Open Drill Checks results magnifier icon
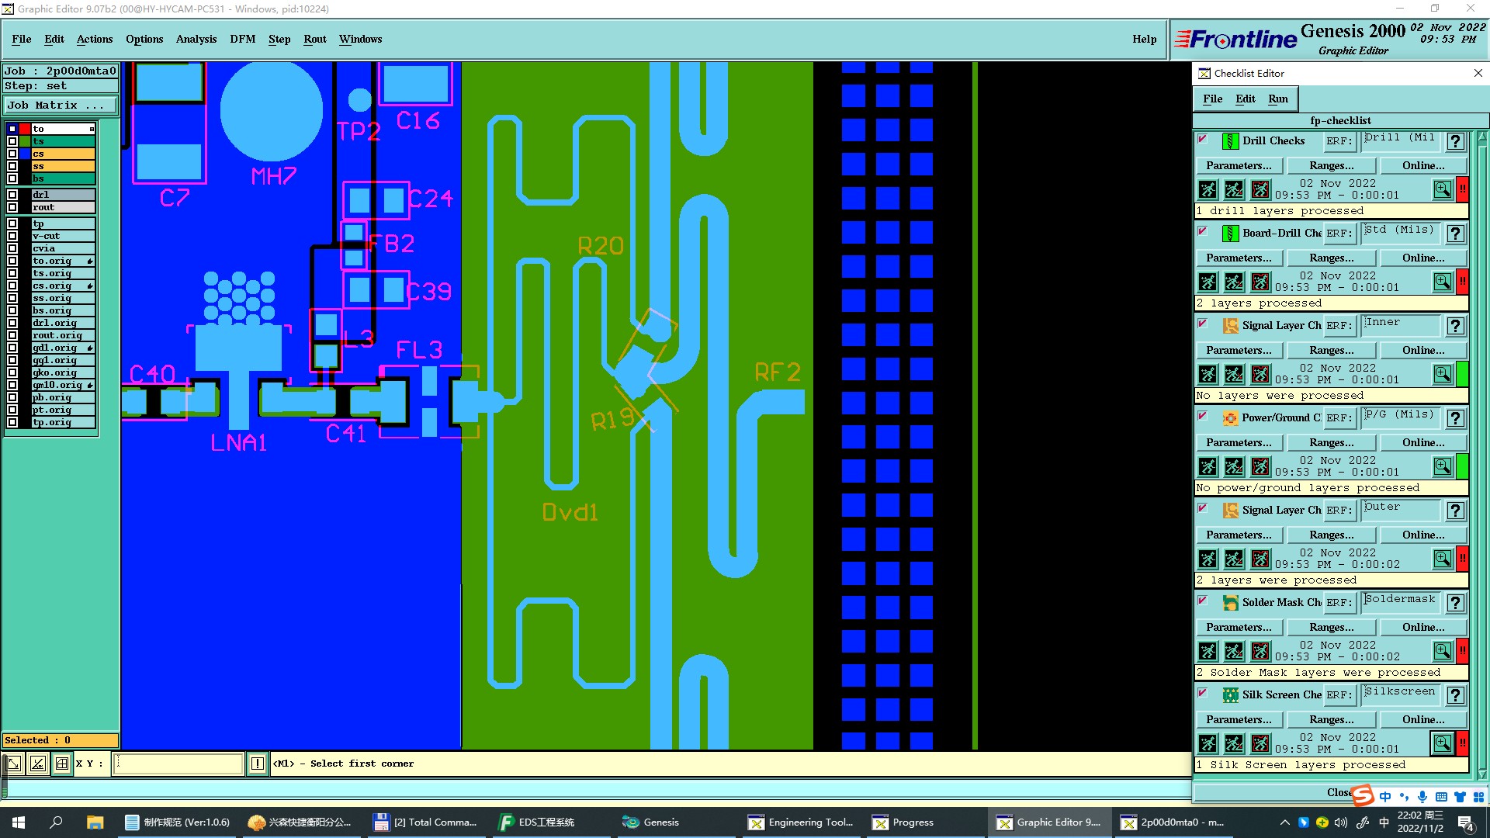This screenshot has width=1490, height=838. coord(1442,189)
